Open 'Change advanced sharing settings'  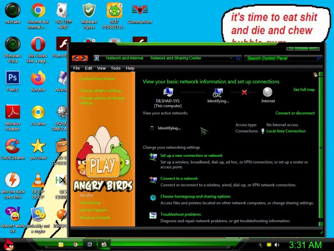pyautogui.click(x=102, y=100)
